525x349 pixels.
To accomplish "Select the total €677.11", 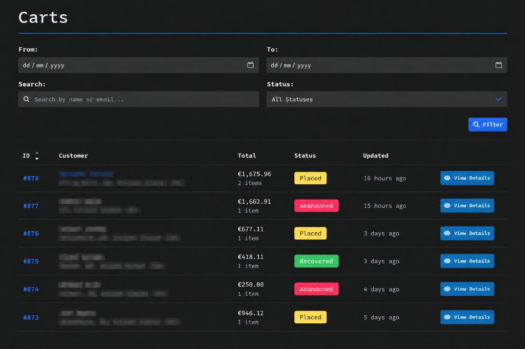I will pos(250,229).
